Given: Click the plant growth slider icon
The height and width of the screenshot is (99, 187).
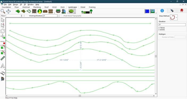Looking at the screenshot, I should click(87, 12).
